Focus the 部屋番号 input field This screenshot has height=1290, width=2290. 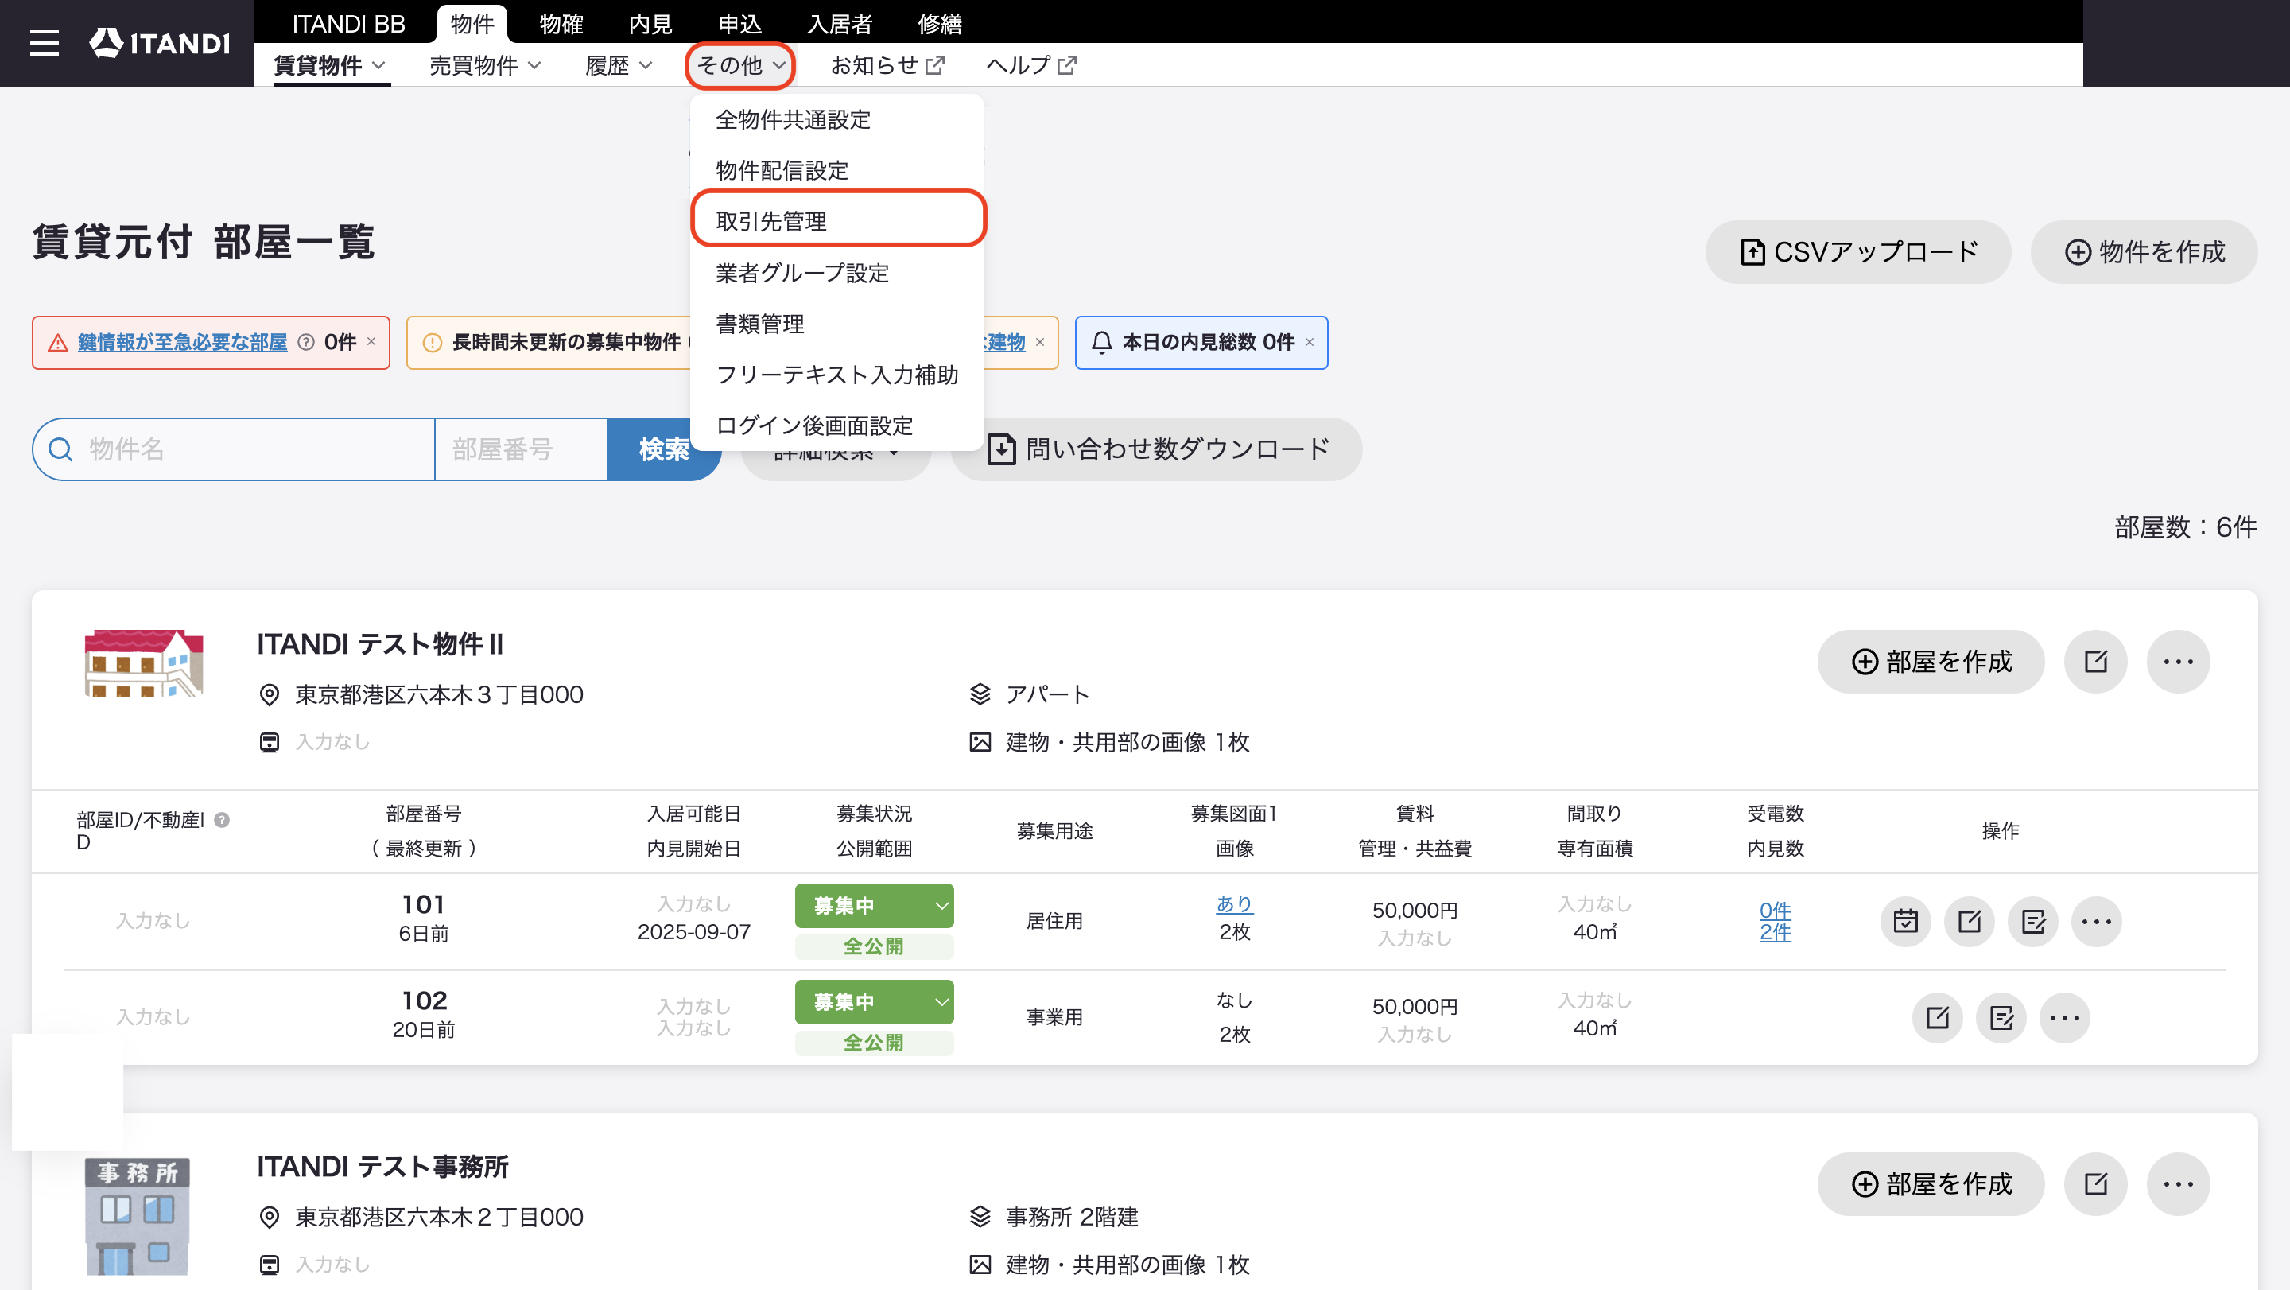521,449
